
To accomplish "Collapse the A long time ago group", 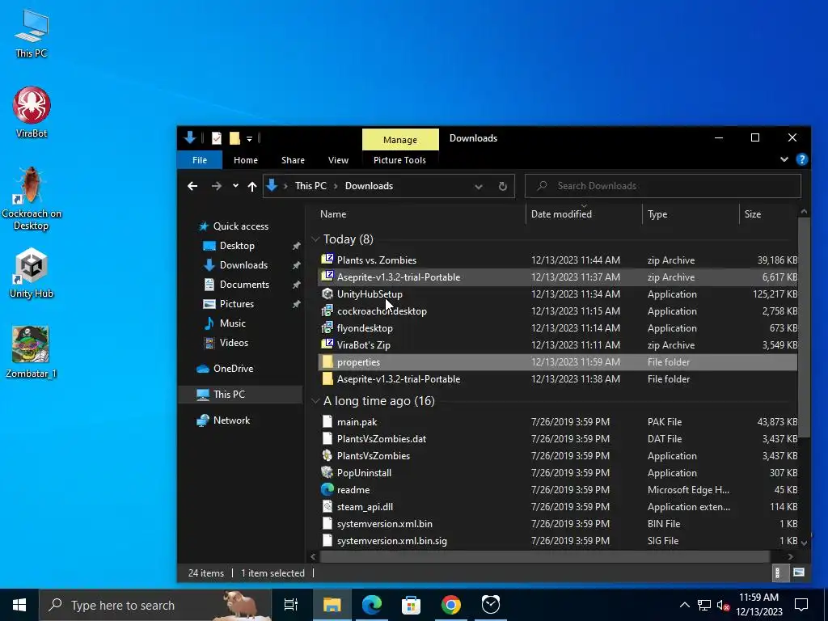I will tap(315, 401).
